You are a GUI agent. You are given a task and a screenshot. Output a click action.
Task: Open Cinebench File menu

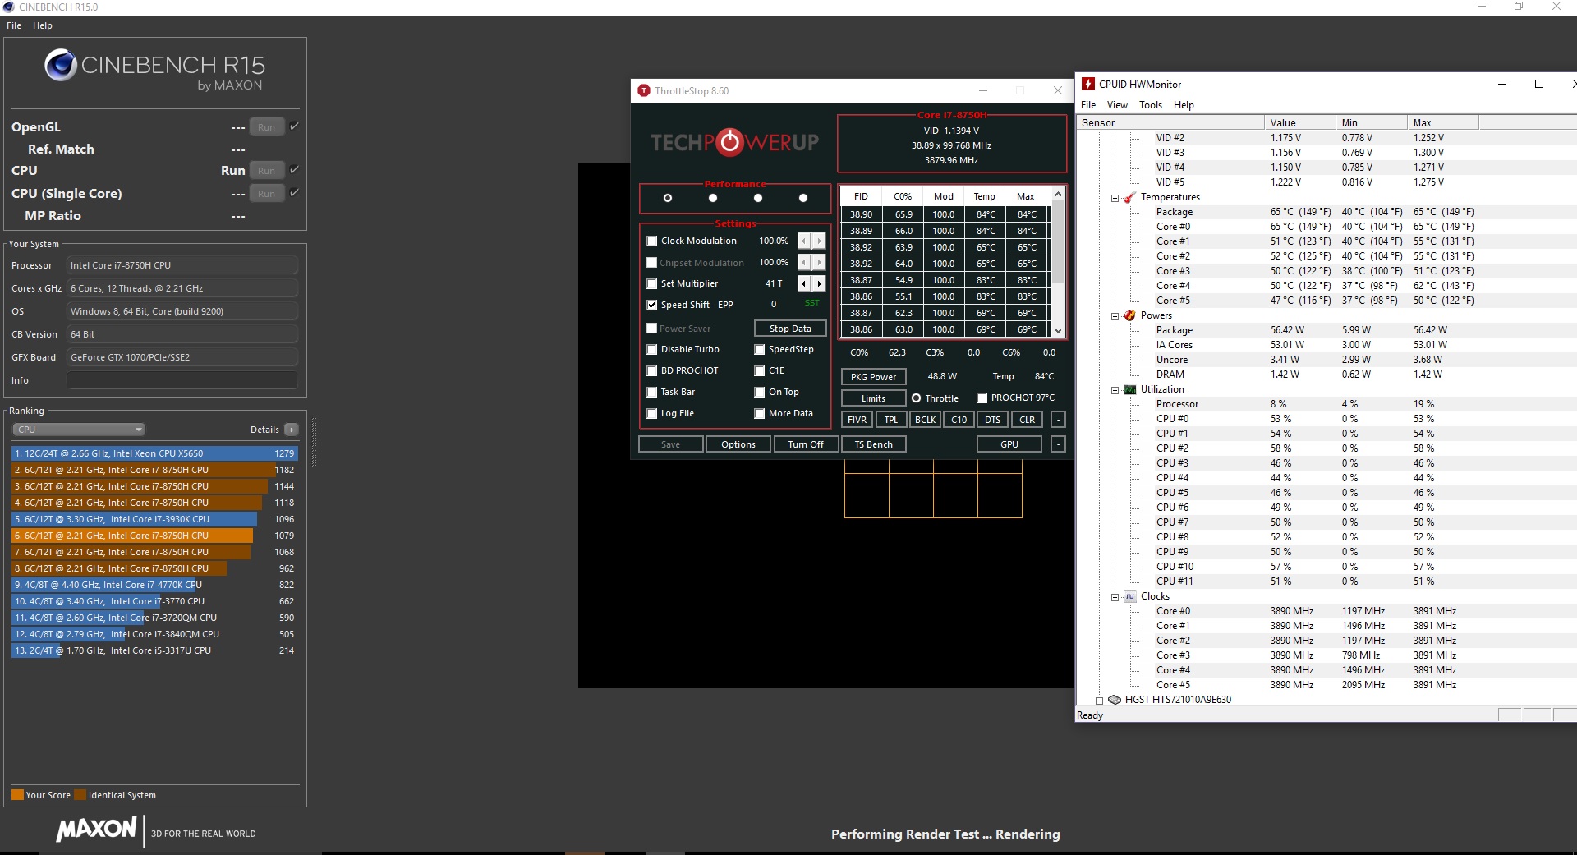click(14, 25)
